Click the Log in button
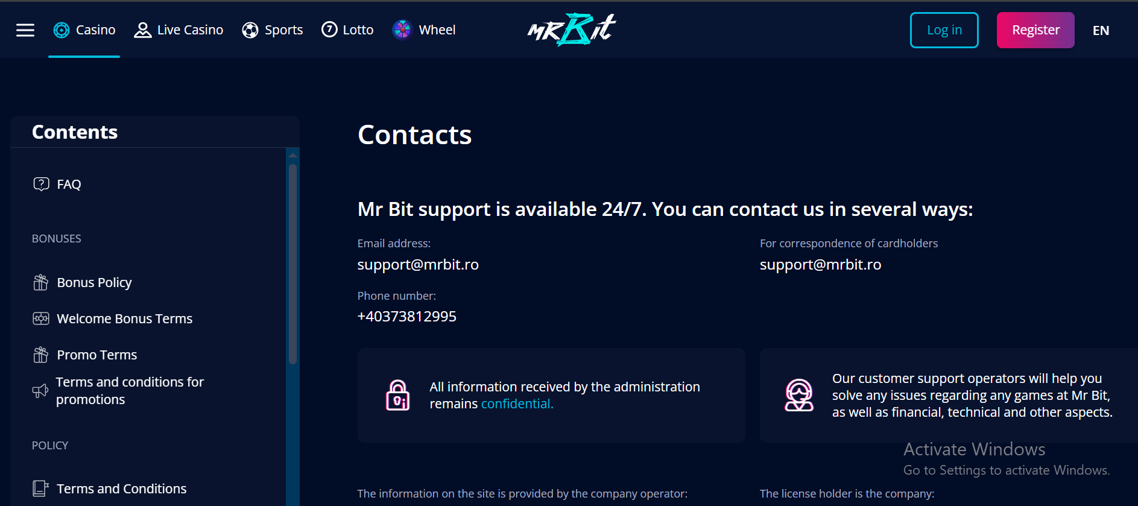 [944, 30]
